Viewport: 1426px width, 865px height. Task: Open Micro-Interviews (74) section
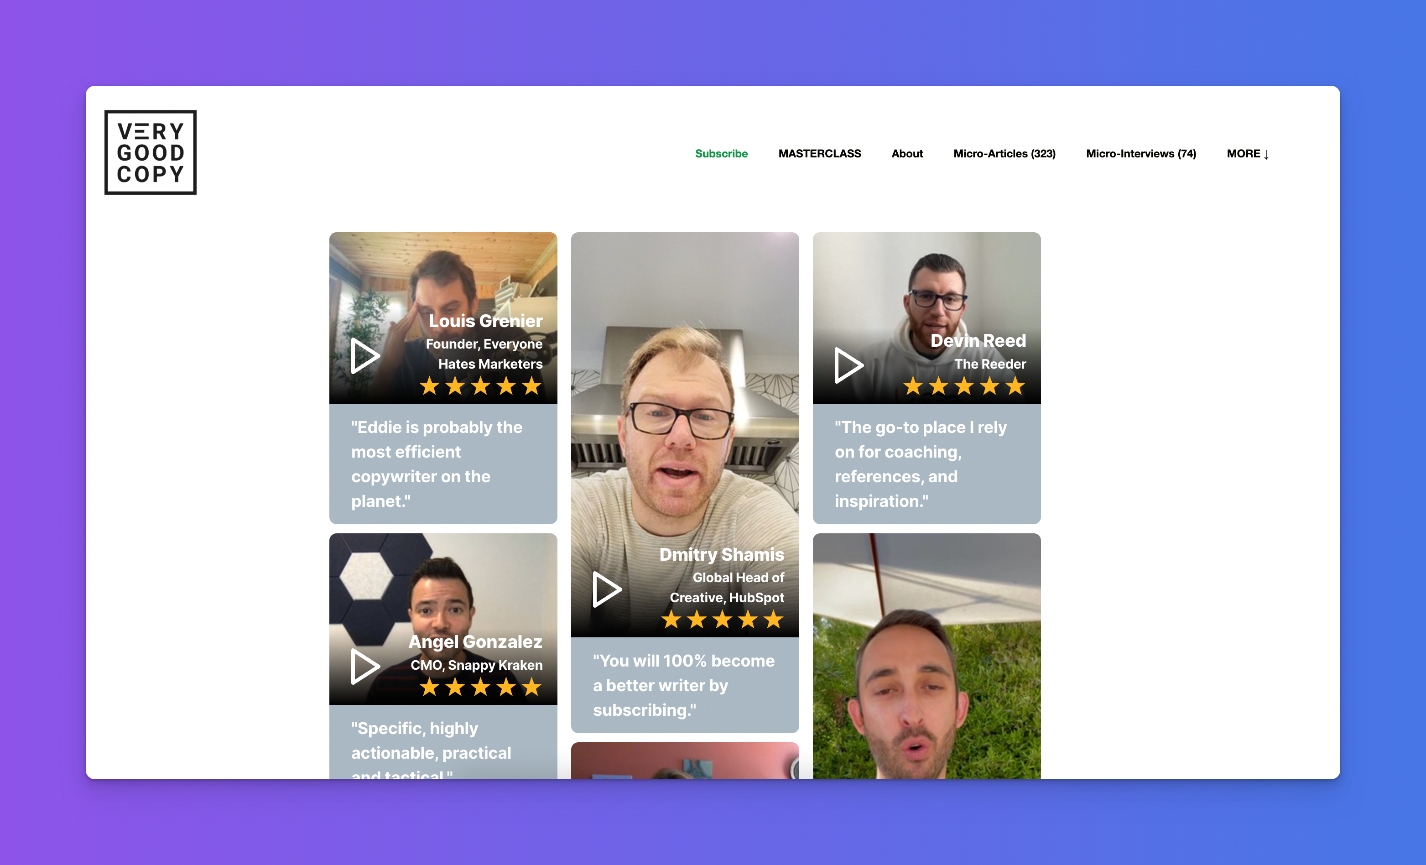pos(1141,154)
